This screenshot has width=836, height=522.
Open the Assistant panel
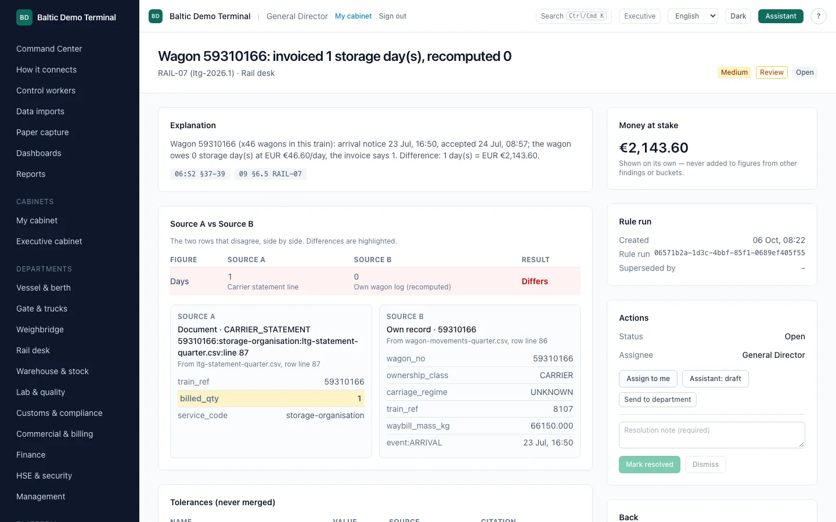pyautogui.click(x=780, y=16)
